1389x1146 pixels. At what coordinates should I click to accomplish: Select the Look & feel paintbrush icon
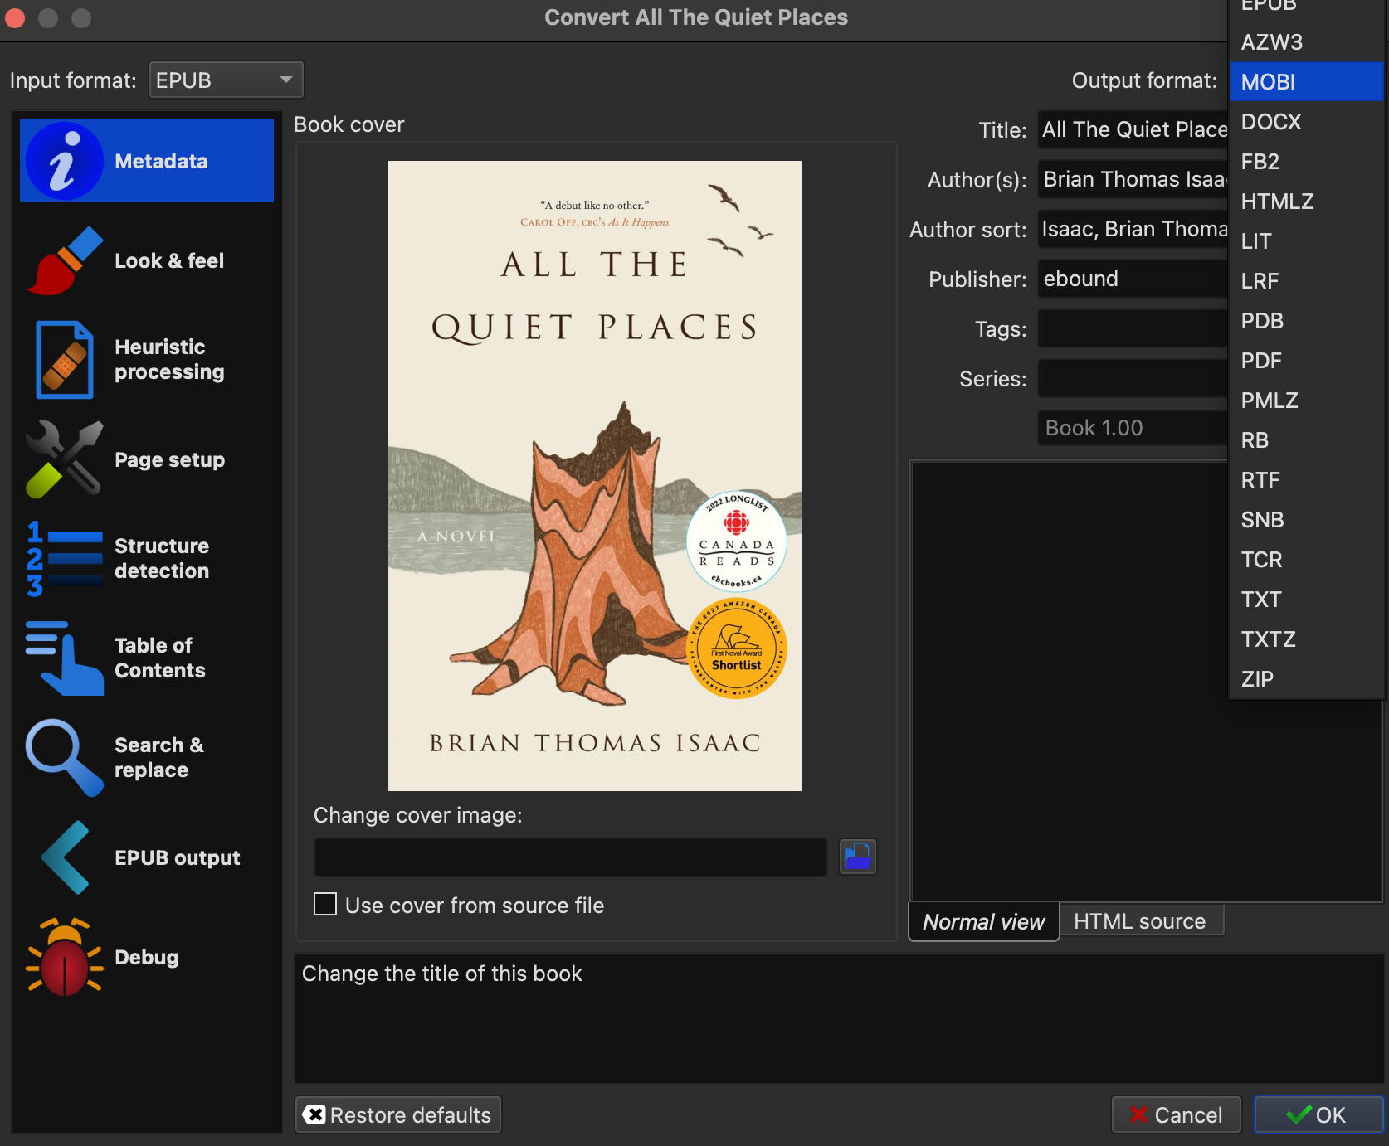pos(65,261)
